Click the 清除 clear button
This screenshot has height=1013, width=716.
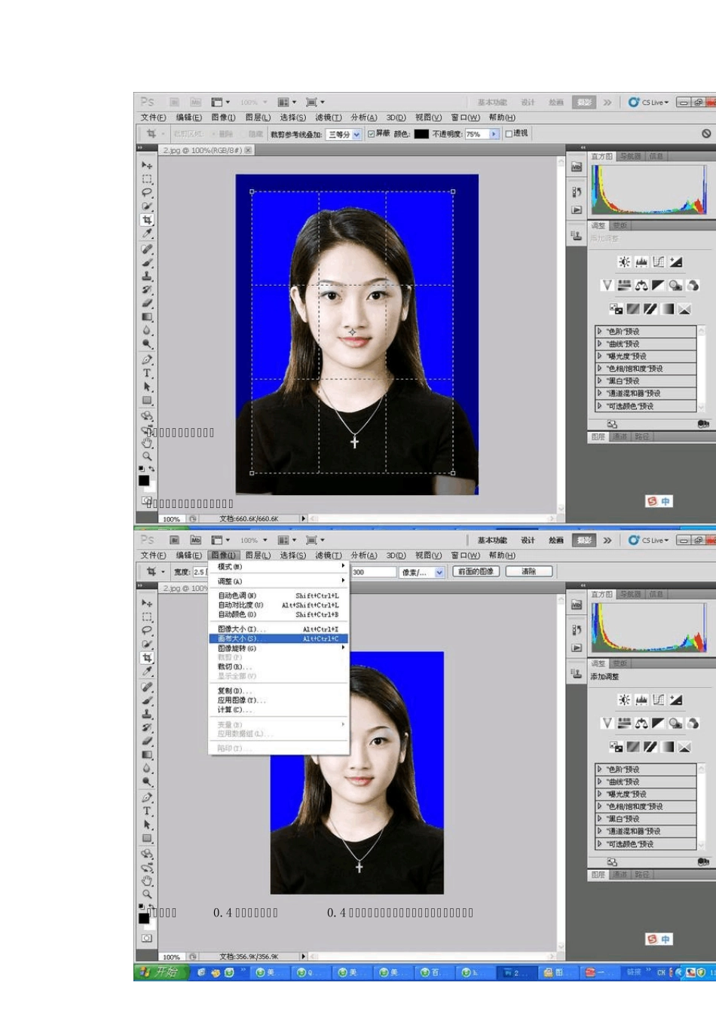coord(529,571)
